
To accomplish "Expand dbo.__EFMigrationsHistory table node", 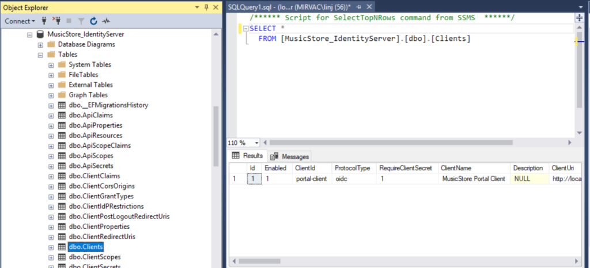I will 51,105.
